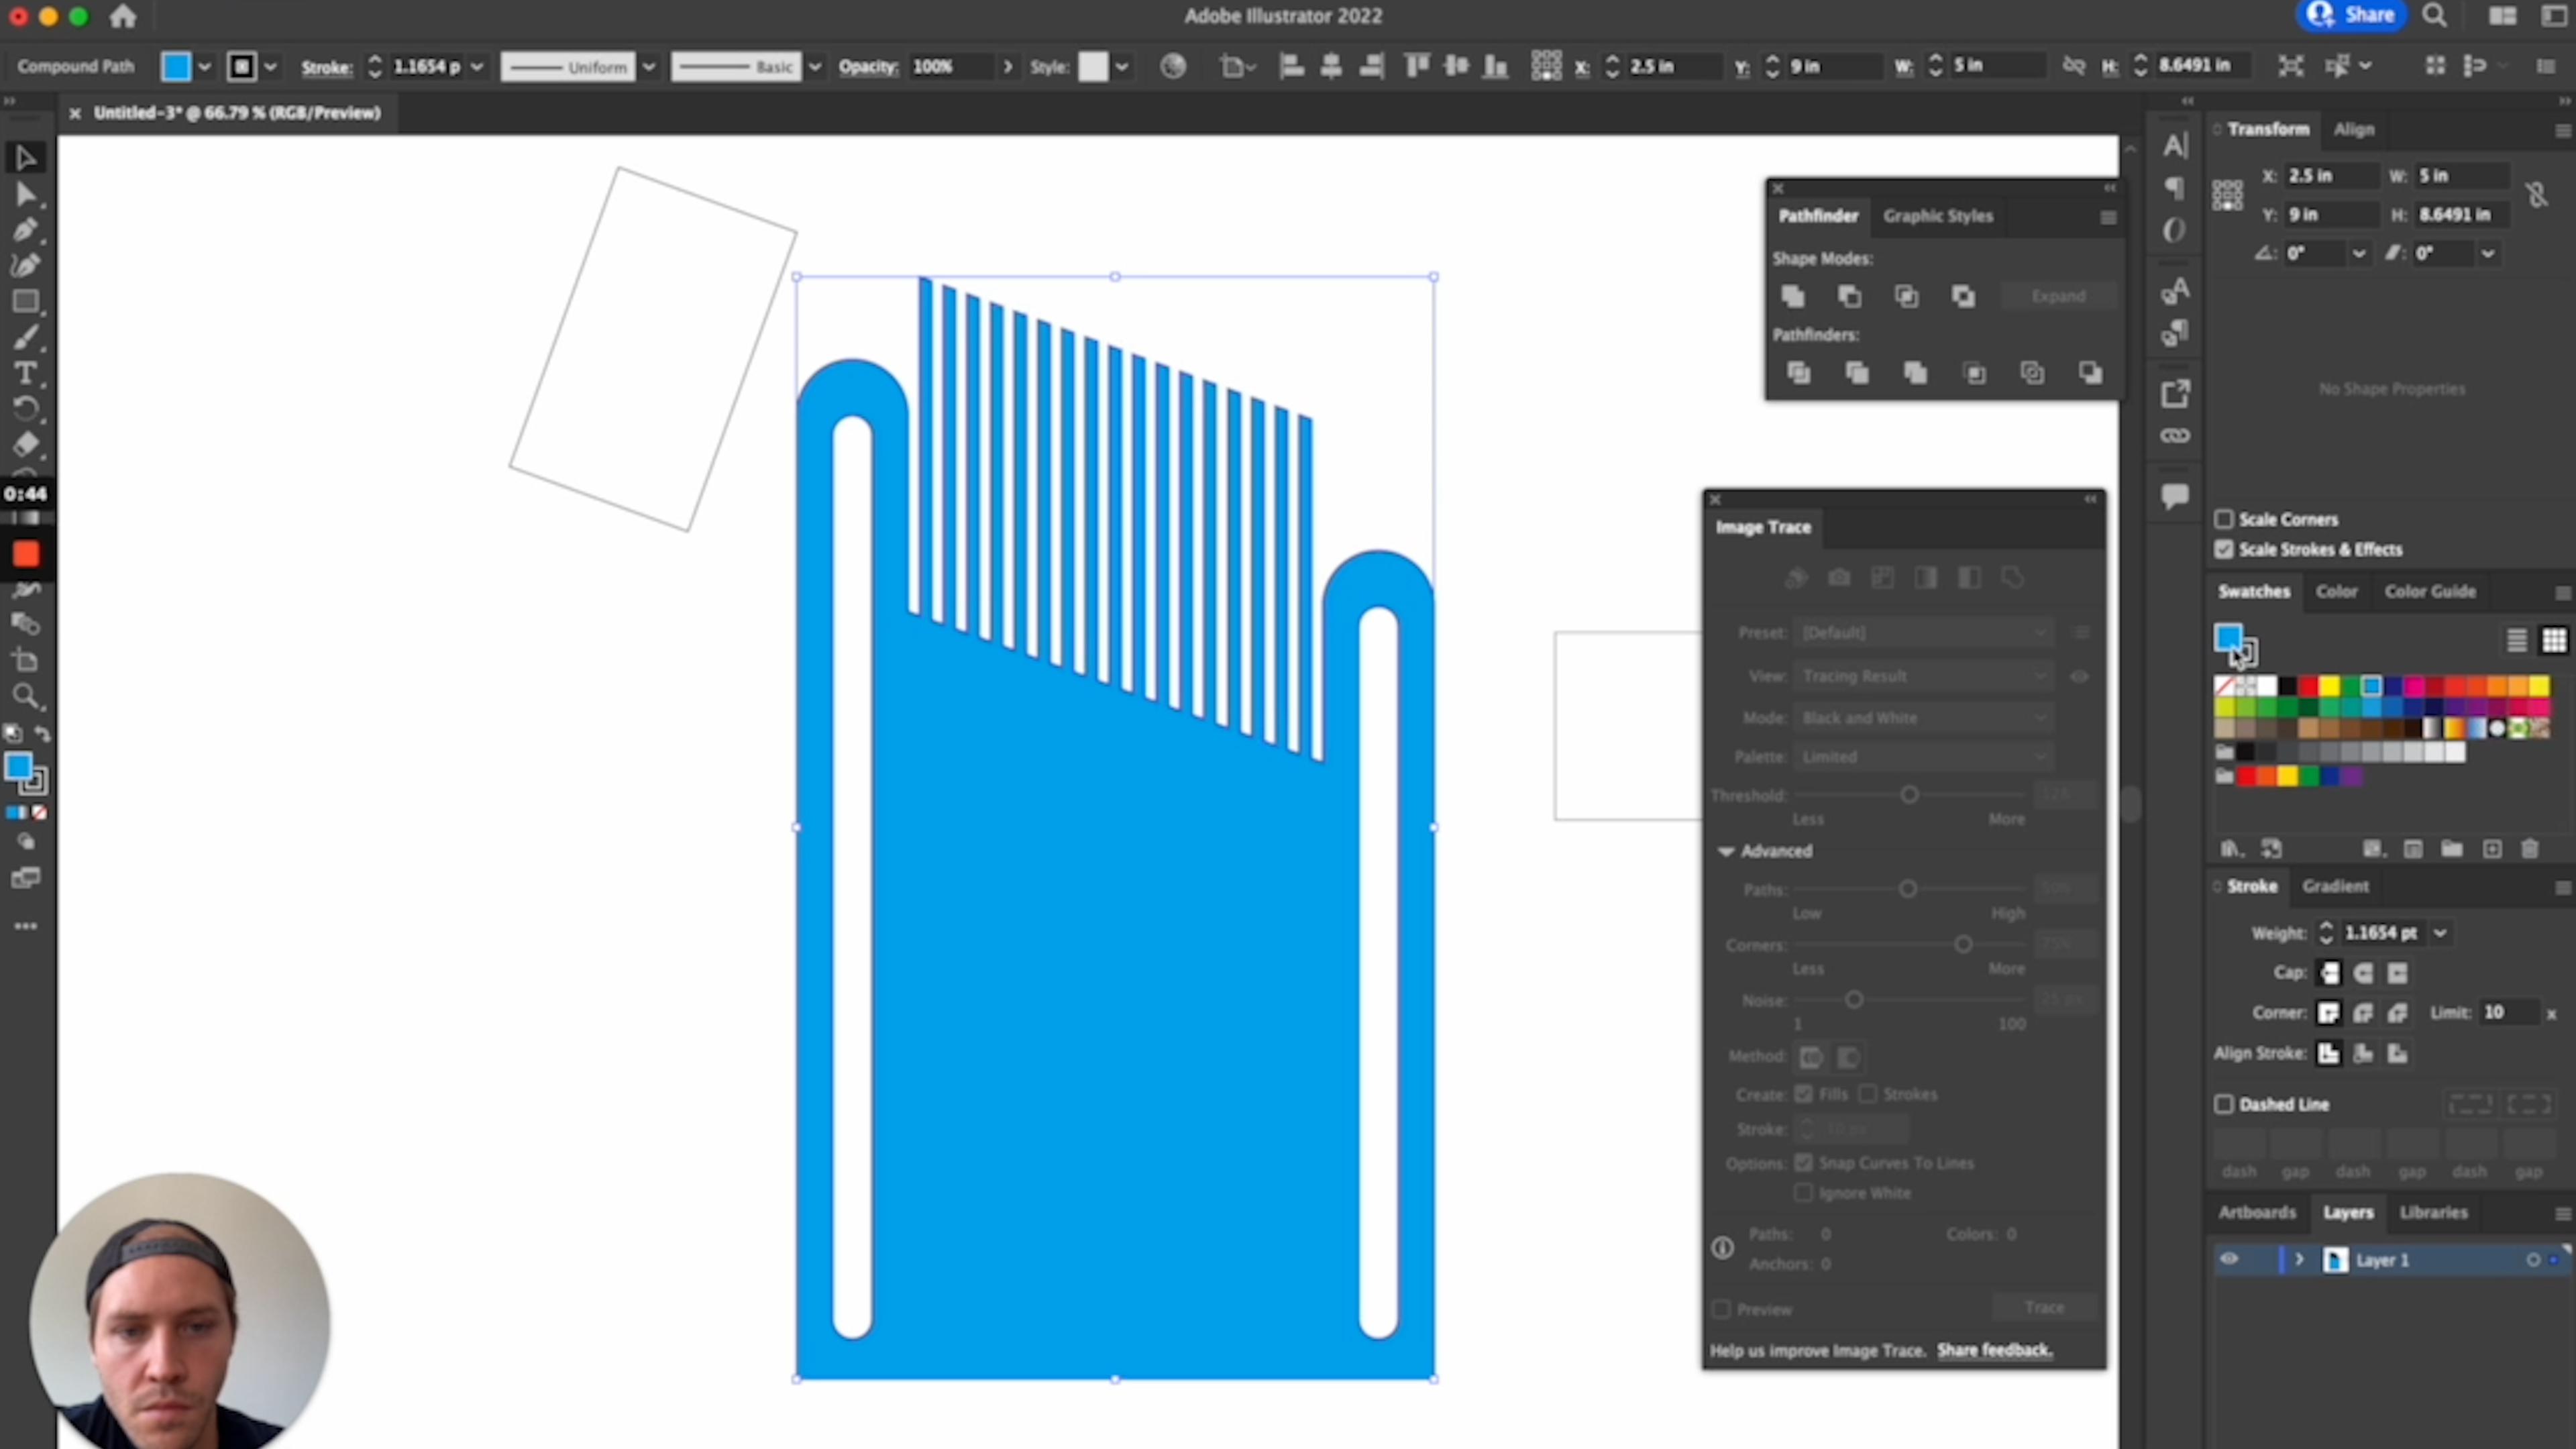Image resolution: width=2576 pixels, height=1449 pixels.
Task: Click the Minus Front shape mode
Action: [x=1848, y=296]
